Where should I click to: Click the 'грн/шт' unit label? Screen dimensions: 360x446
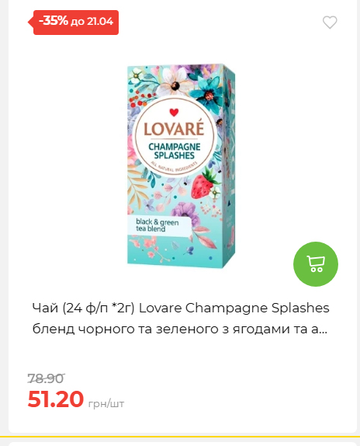[106, 403]
